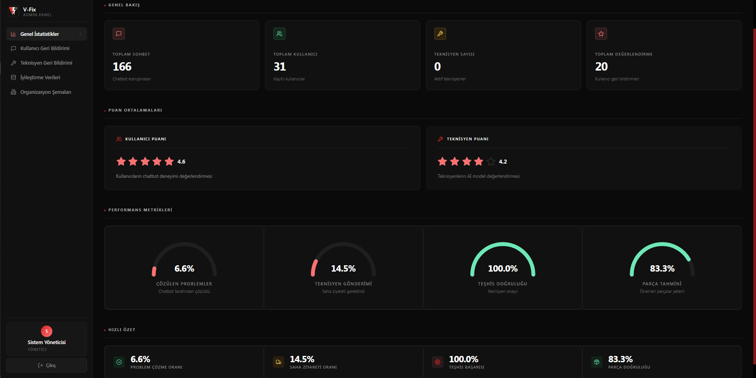Screen dimensions: 756x378
Task: Go to İyileştirme Verileri section
Action: (46, 78)
